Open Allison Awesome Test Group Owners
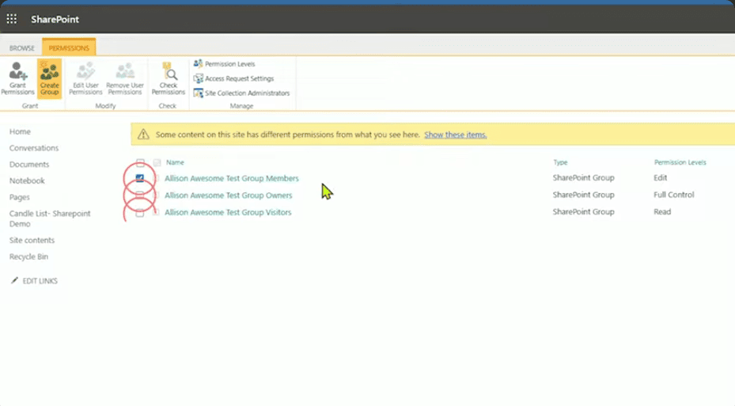 point(229,195)
